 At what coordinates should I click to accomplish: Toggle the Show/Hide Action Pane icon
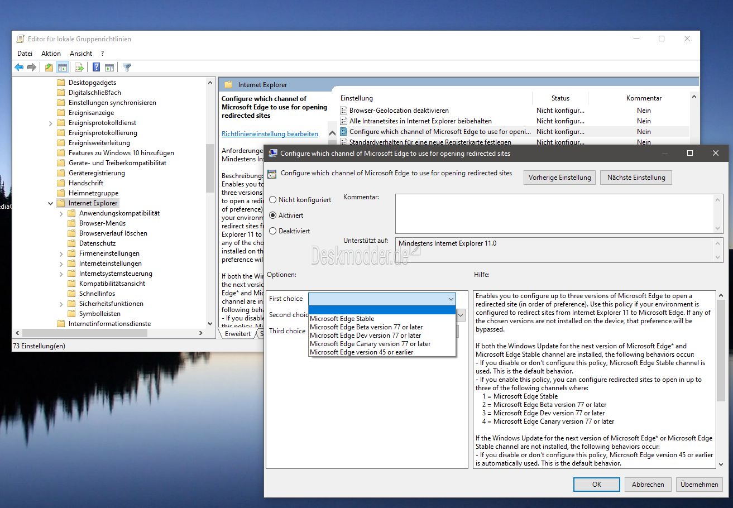(109, 68)
